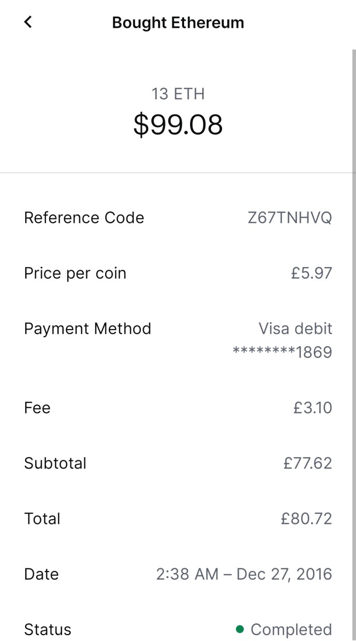Tap the Total amount £80.72
The image size is (356, 641).
[306, 519]
